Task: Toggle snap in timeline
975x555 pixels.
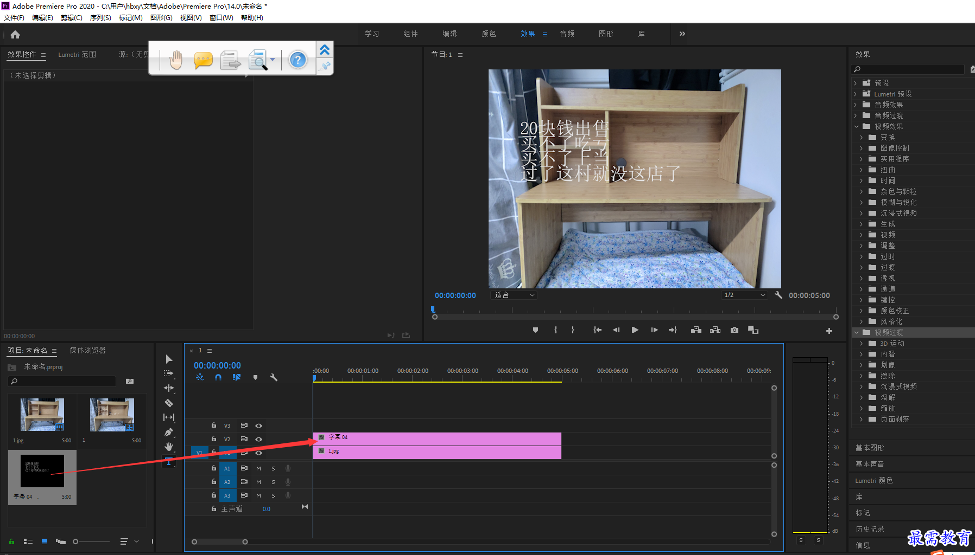Action: tap(218, 377)
